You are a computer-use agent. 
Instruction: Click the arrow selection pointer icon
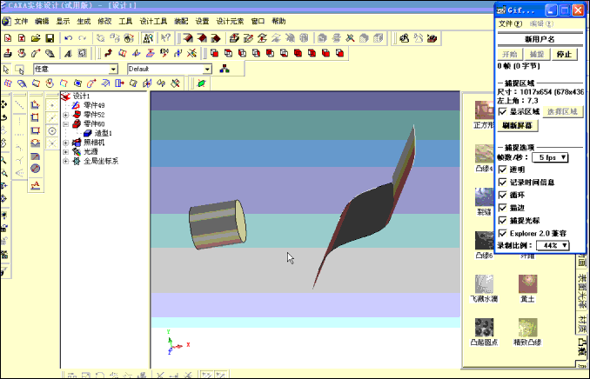5,70
